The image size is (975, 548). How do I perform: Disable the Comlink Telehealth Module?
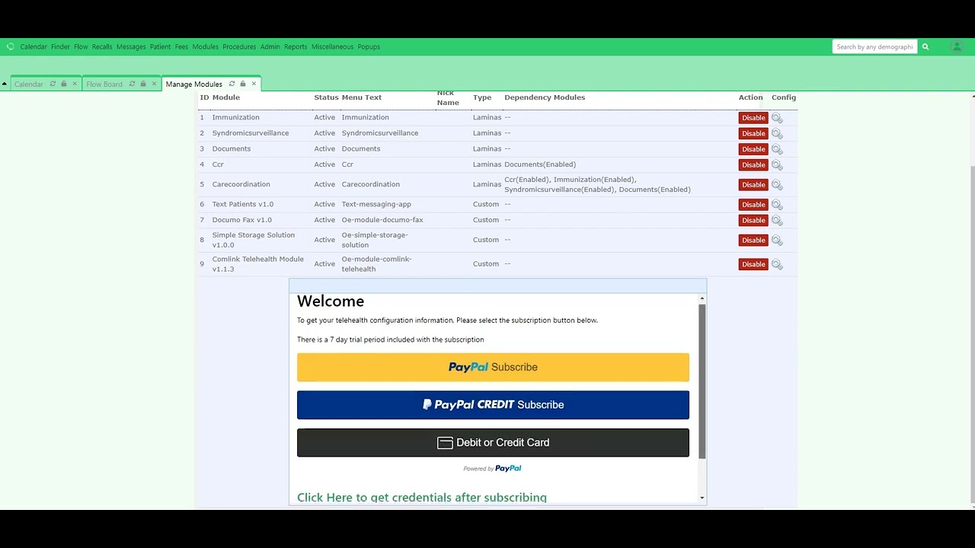[753, 264]
